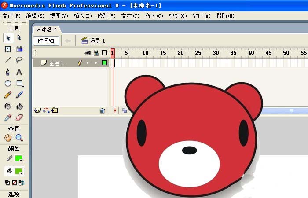Open the 帮助(H) menu
308x198 pixels.
[x=225, y=16]
